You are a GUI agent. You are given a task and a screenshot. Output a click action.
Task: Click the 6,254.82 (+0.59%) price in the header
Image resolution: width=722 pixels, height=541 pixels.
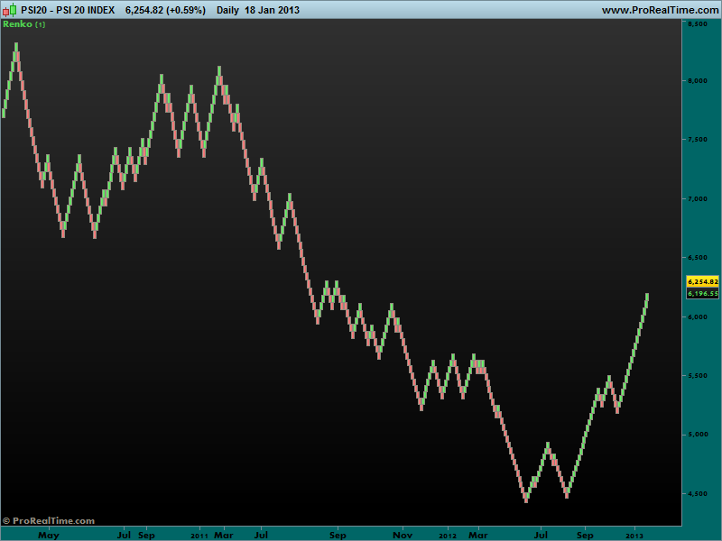coord(165,10)
